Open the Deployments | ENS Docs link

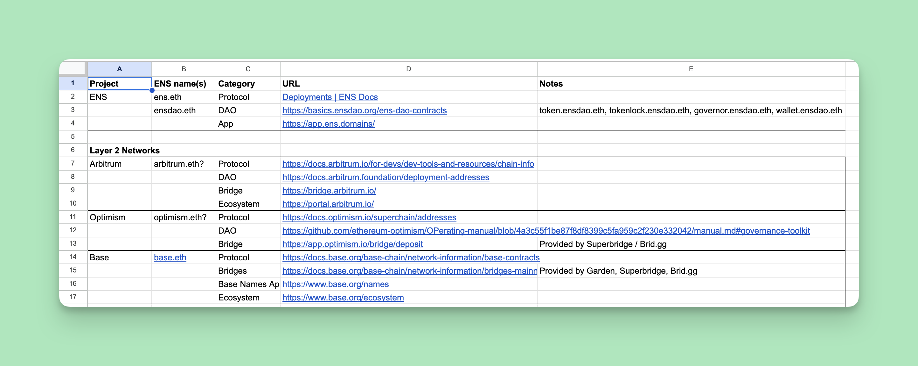point(330,97)
